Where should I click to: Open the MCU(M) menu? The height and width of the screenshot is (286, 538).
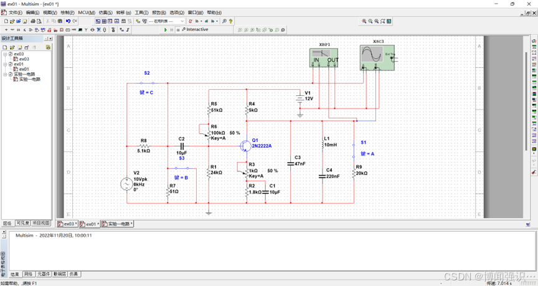click(87, 12)
